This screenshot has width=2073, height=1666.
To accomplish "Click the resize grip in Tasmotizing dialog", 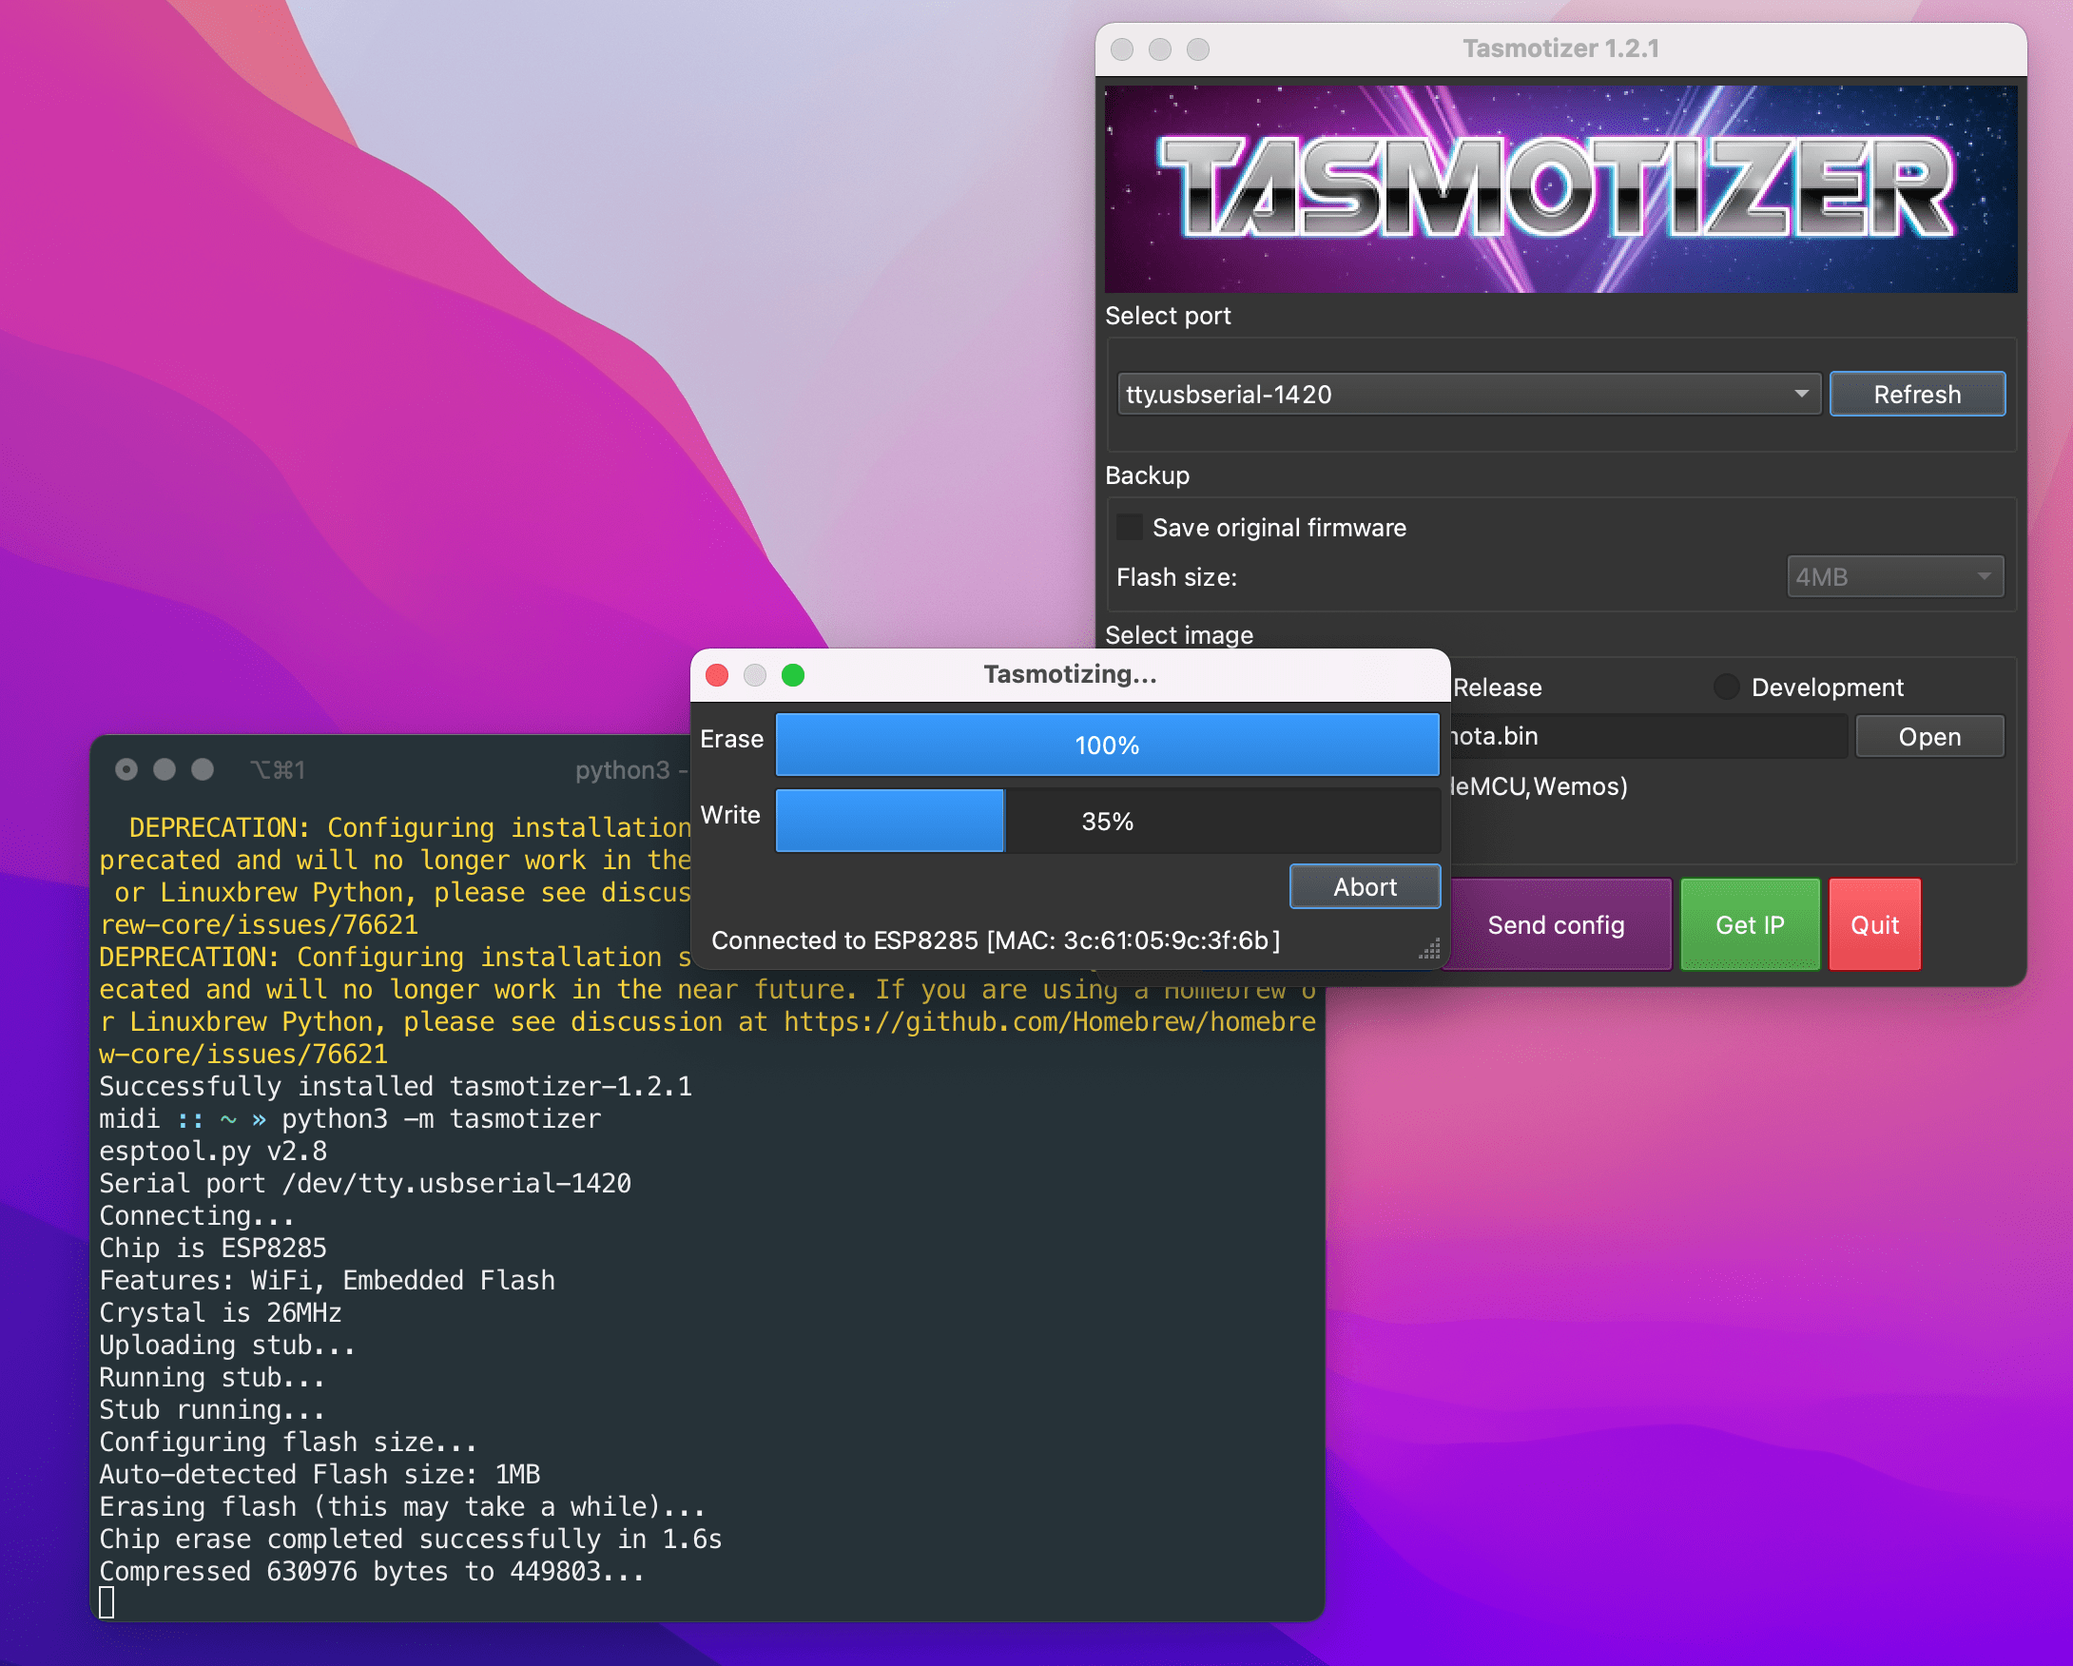I will (x=1430, y=949).
